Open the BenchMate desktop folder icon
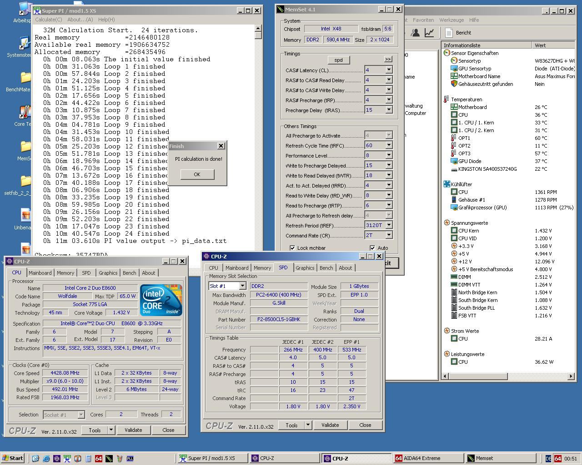Screen dimensions: 582x465 click(25, 78)
